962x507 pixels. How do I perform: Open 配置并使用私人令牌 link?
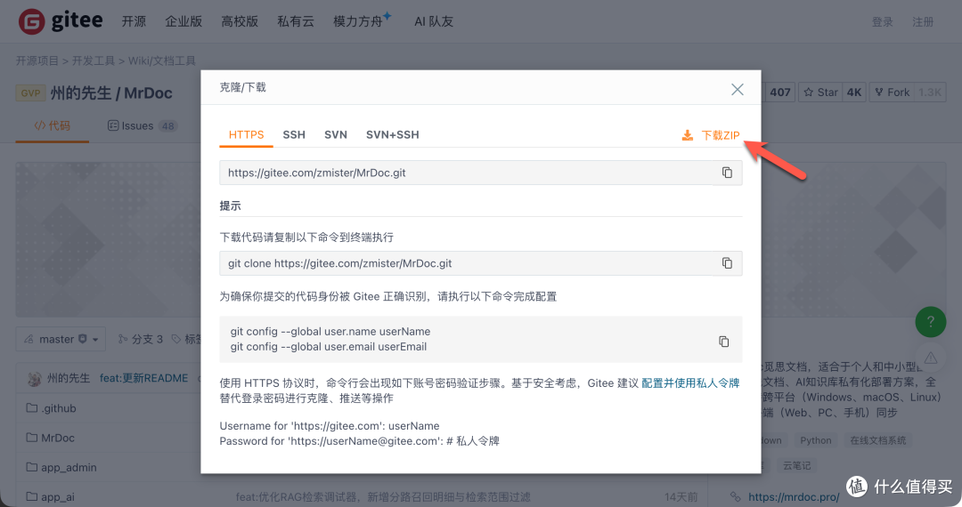pos(690,382)
